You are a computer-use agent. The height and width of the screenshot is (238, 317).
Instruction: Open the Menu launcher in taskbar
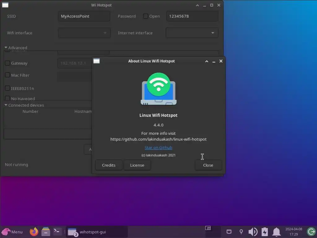[12, 232]
